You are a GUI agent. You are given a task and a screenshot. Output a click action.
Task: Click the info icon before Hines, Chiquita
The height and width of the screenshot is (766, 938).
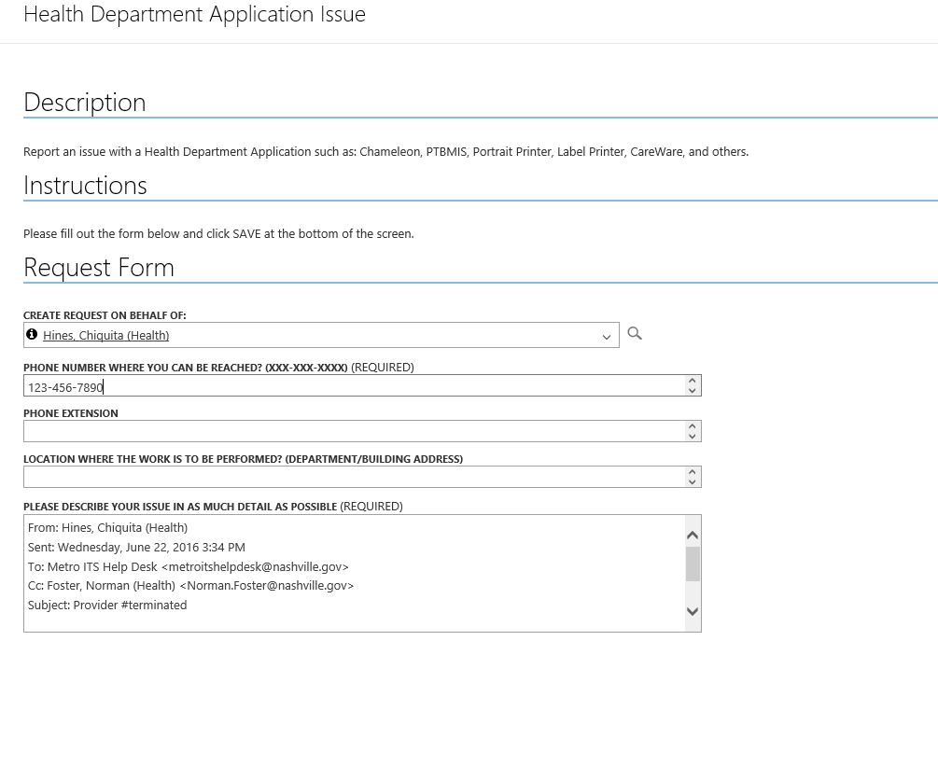(32, 334)
